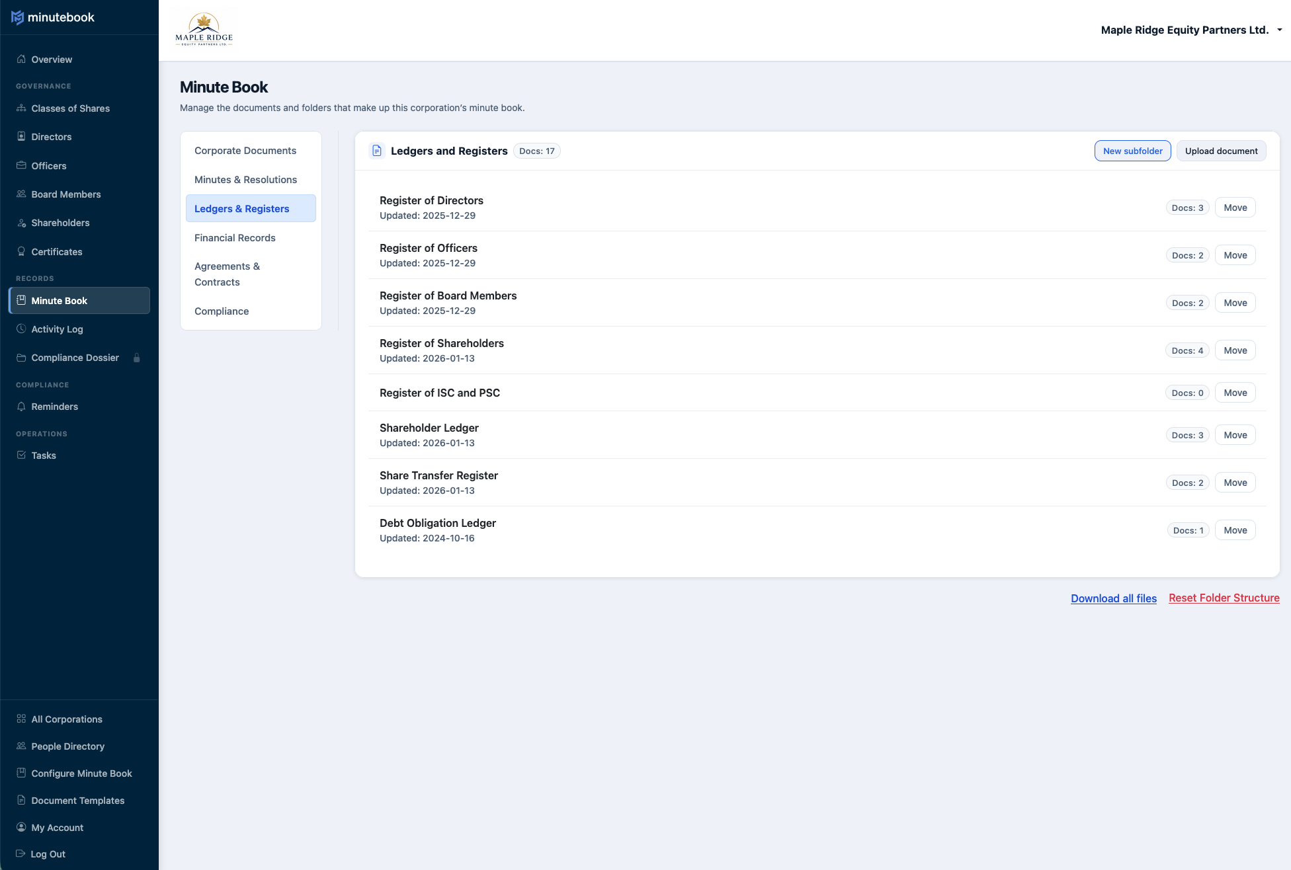This screenshot has height=870, width=1291.
Task: Click the Tasks checkbox icon in sidebar
Action: 22,455
